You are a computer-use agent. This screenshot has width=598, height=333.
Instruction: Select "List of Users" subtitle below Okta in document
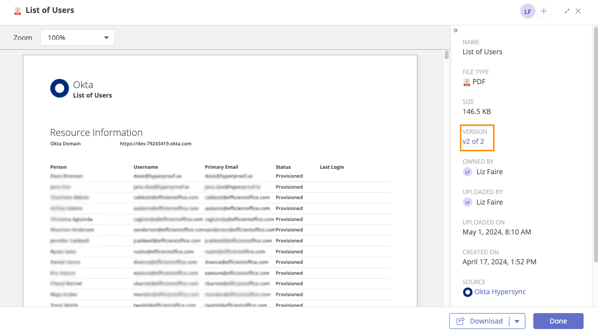tap(93, 96)
